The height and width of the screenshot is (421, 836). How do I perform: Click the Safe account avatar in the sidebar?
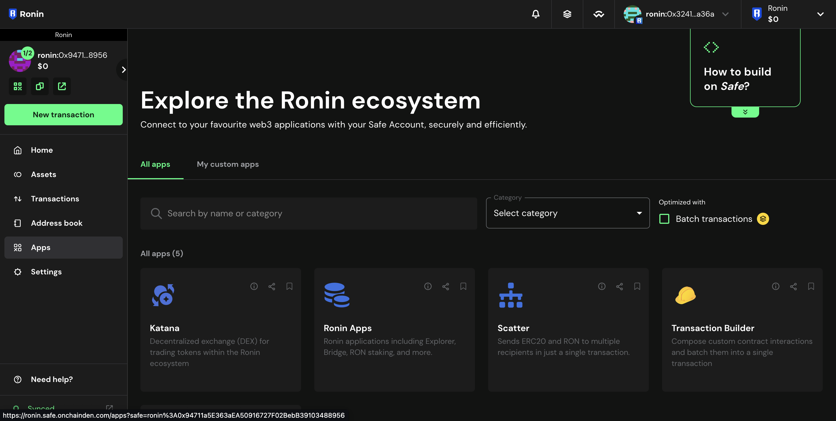20,61
